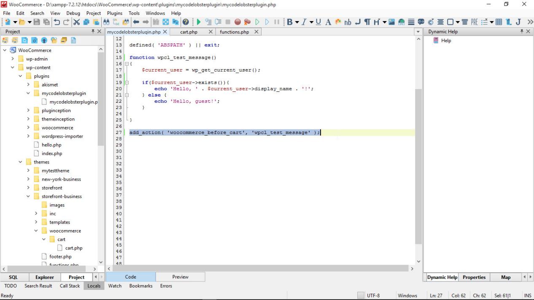Image resolution: width=534 pixels, height=300 pixels.
Task: Toggle the INS insert mode indicator
Action: pyautogui.click(x=527, y=296)
